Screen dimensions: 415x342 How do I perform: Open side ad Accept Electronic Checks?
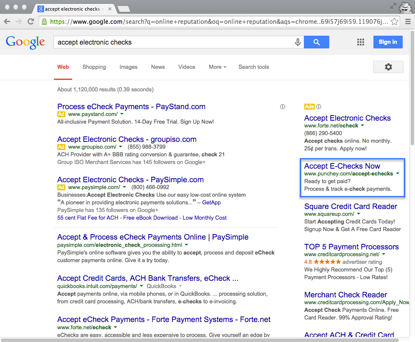[347, 118]
